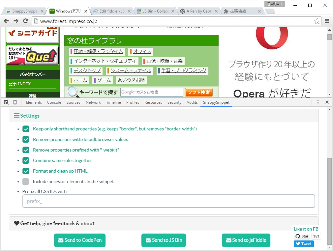The image size is (333, 251).
Task: Open デスクトップ category link
Action: coord(87,70)
